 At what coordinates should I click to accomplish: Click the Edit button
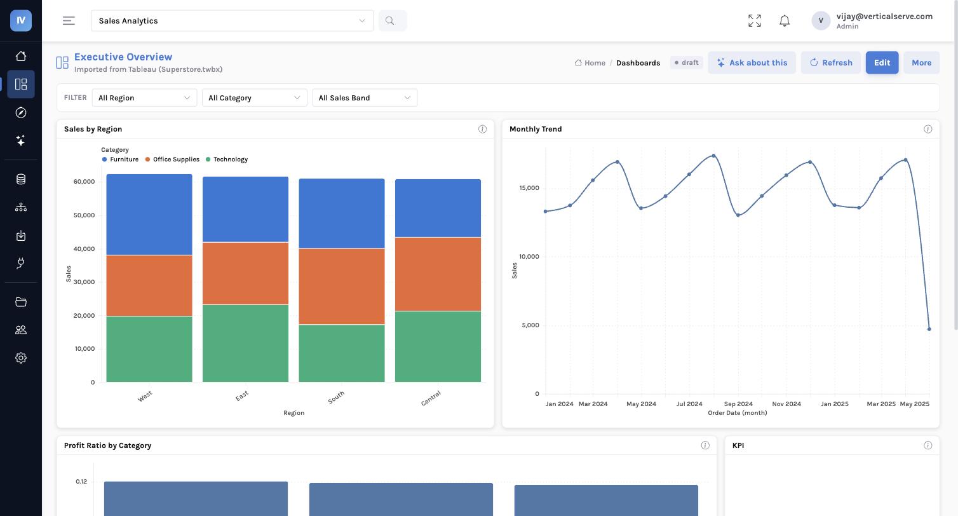point(882,63)
